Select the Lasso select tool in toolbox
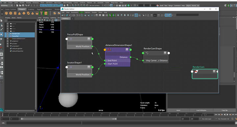The height and width of the screenshot is (127, 237). (2, 25)
